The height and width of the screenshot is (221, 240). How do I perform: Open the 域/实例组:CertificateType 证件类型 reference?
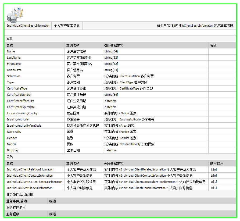click(128, 88)
